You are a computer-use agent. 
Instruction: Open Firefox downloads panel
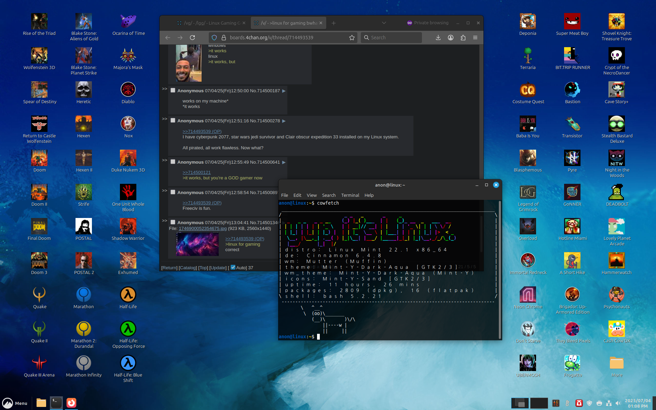[x=438, y=38]
